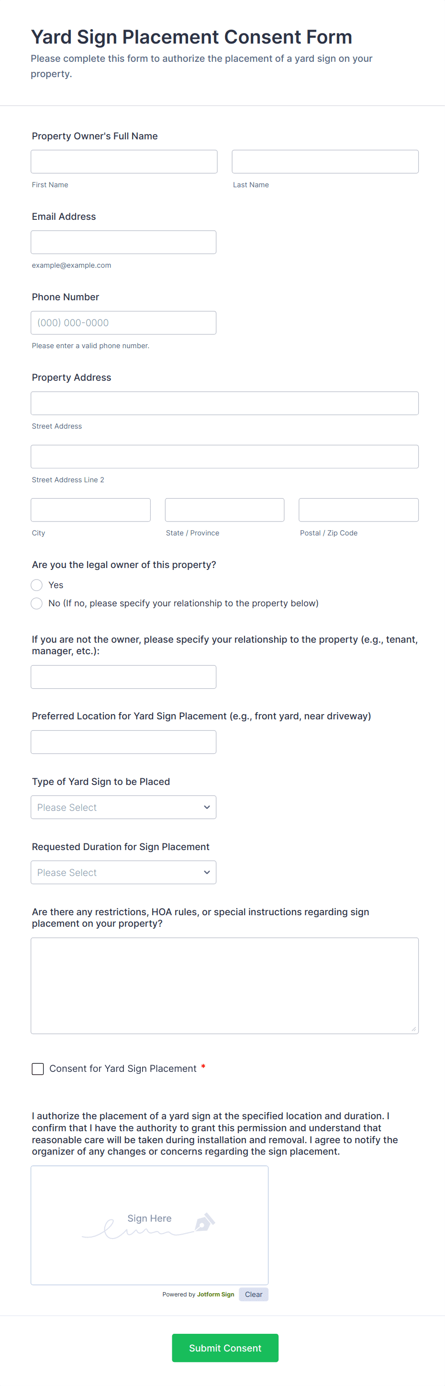Screen dimensions: 445x1386
Task: Click the signature pen icon
Action: pyautogui.click(x=205, y=1222)
